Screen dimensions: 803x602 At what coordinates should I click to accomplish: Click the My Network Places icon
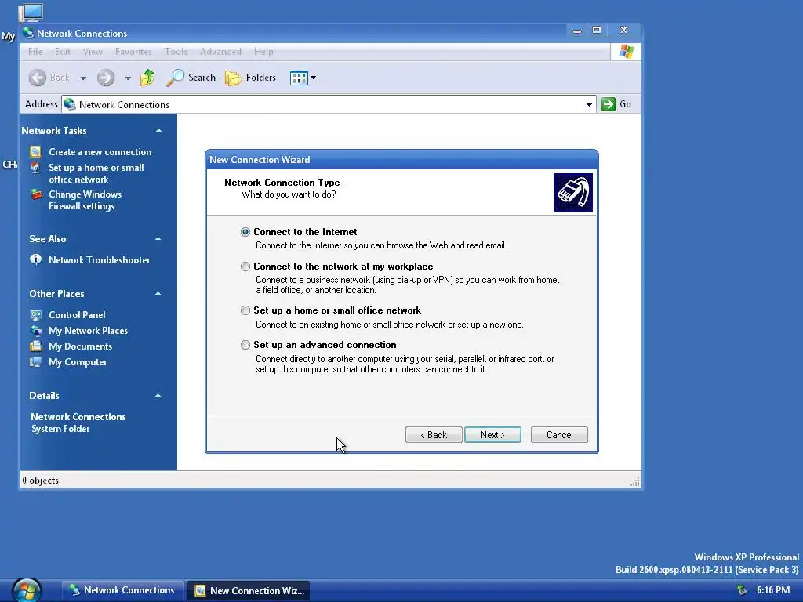click(x=36, y=331)
